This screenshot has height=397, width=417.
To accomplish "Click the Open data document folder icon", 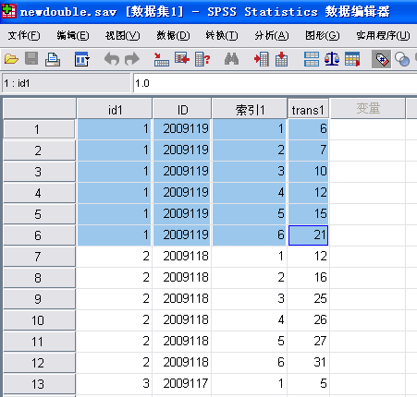I will tap(12, 59).
